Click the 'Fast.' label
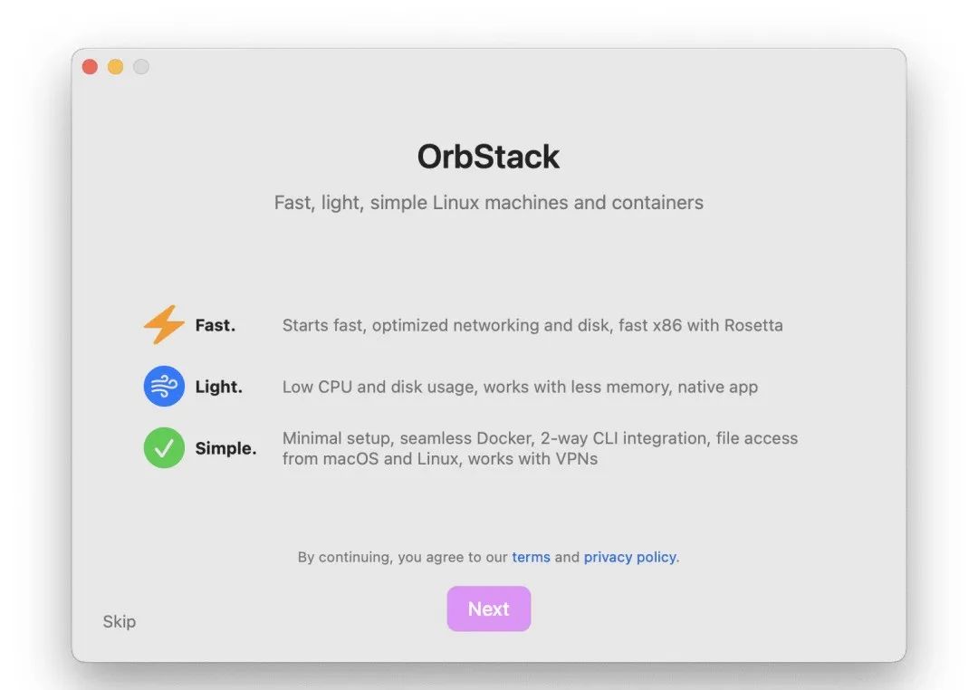 pos(216,325)
